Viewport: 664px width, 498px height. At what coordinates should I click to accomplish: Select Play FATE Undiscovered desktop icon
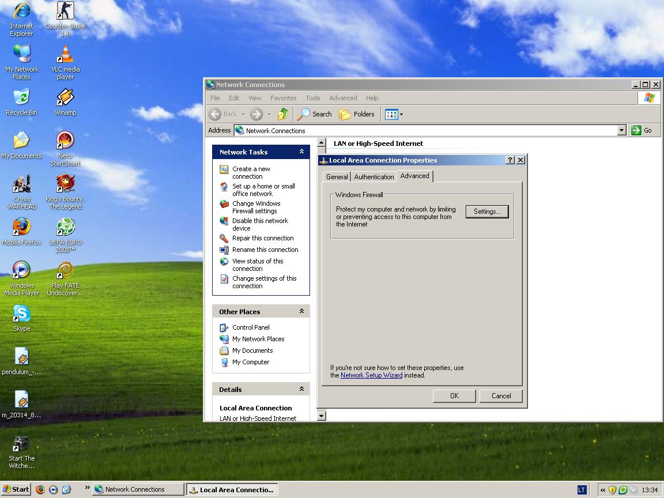tap(65, 278)
